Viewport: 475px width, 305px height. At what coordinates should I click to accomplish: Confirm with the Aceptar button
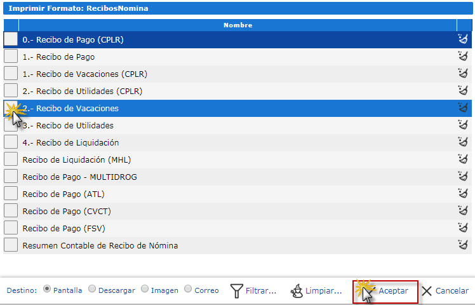tap(385, 292)
